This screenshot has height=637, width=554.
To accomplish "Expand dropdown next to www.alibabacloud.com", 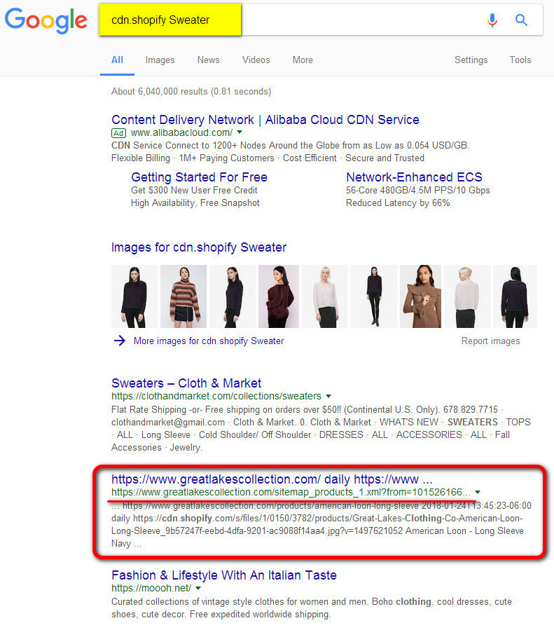I will (x=240, y=132).
